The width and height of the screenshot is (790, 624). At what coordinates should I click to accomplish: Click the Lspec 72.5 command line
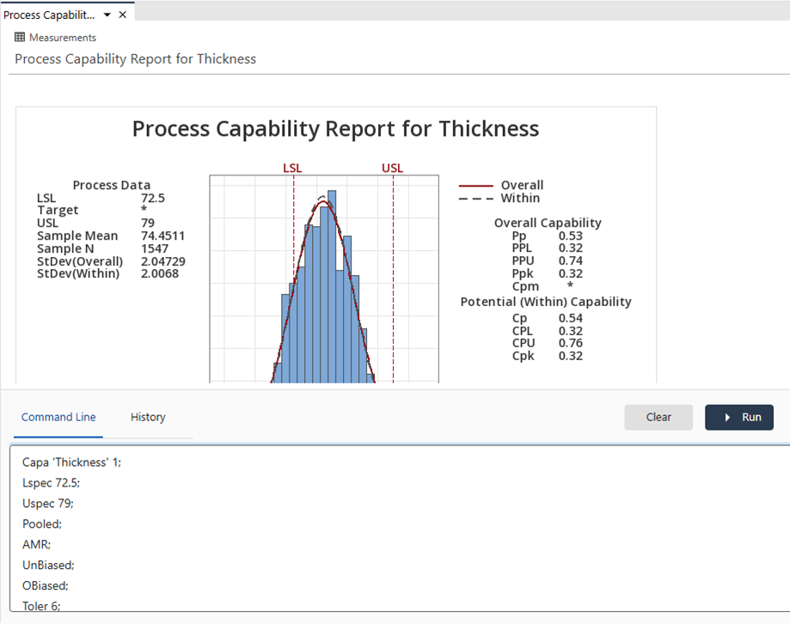point(51,483)
